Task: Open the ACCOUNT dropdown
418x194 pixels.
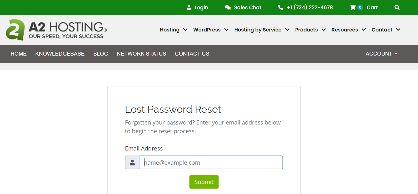Action: [x=381, y=54]
